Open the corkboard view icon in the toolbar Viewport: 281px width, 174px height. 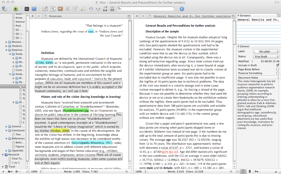60,9
